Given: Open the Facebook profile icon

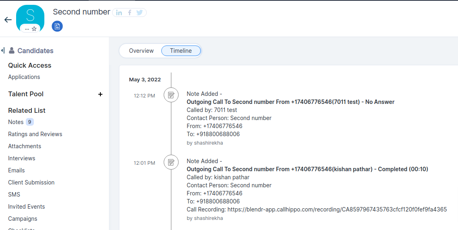Looking at the screenshot, I should [x=130, y=12].
